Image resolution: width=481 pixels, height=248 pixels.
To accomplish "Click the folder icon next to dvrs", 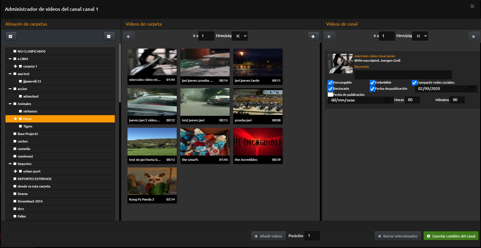I will click(x=15, y=209).
